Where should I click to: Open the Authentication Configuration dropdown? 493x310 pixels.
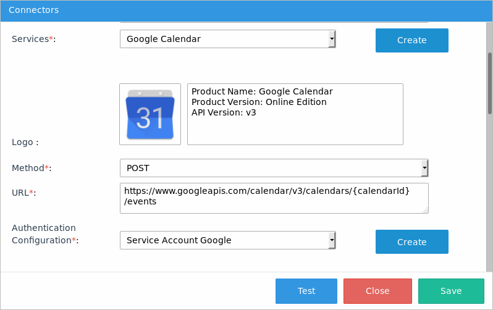227,240
